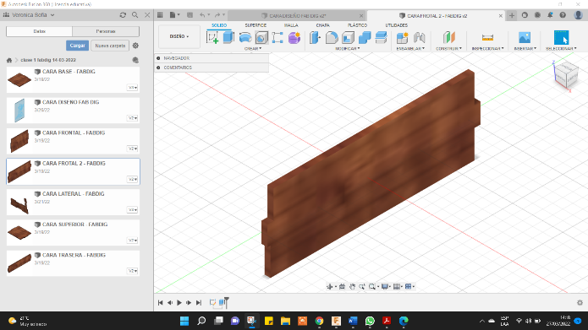
Task: Open CARA TRASERA - FABDIG thumbnail
Action: tap(19, 263)
